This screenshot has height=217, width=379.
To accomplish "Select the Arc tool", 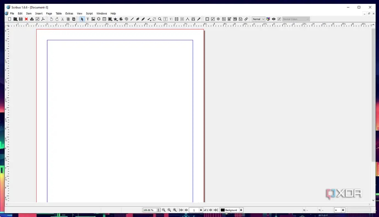I will (x=121, y=19).
